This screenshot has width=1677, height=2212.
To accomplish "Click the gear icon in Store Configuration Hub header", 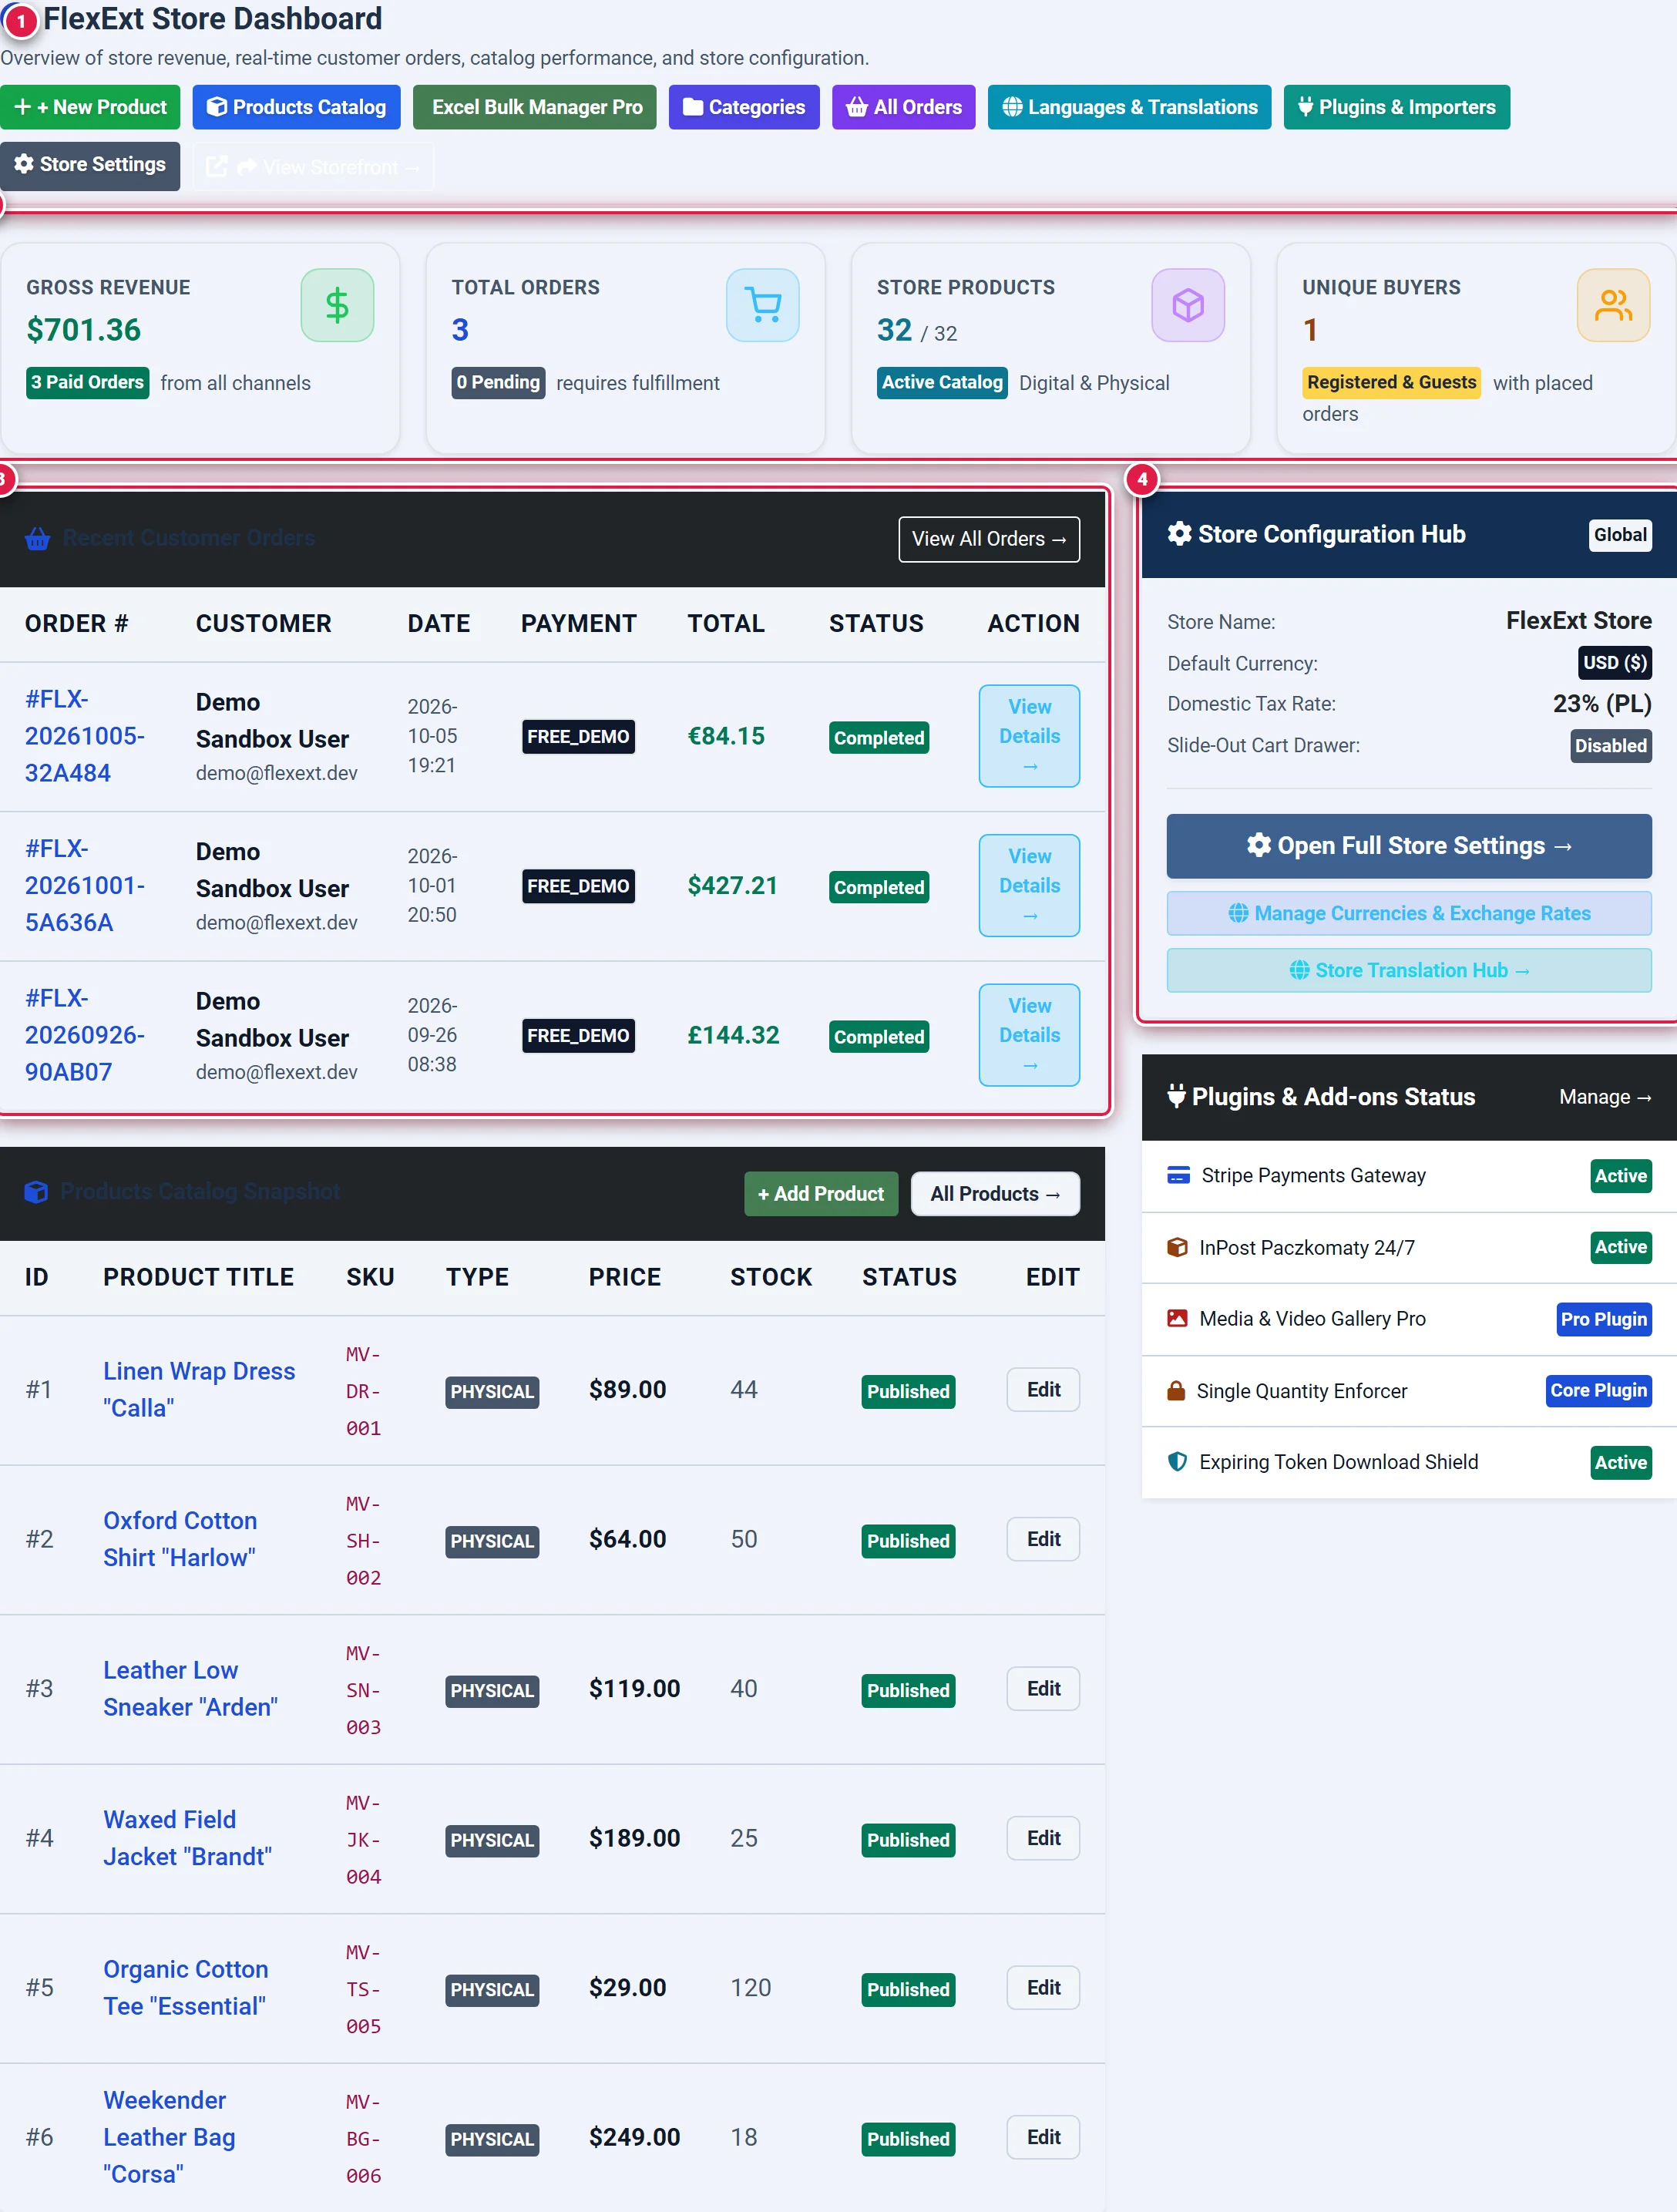I will coord(1180,534).
